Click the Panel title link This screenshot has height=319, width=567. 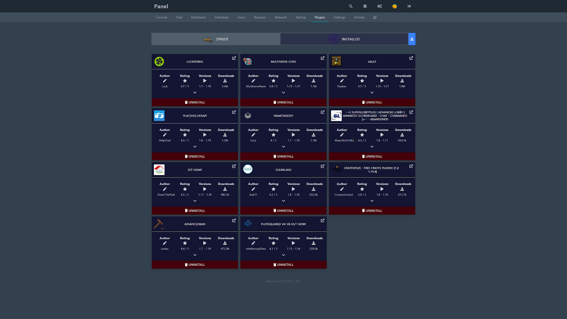coord(161,6)
